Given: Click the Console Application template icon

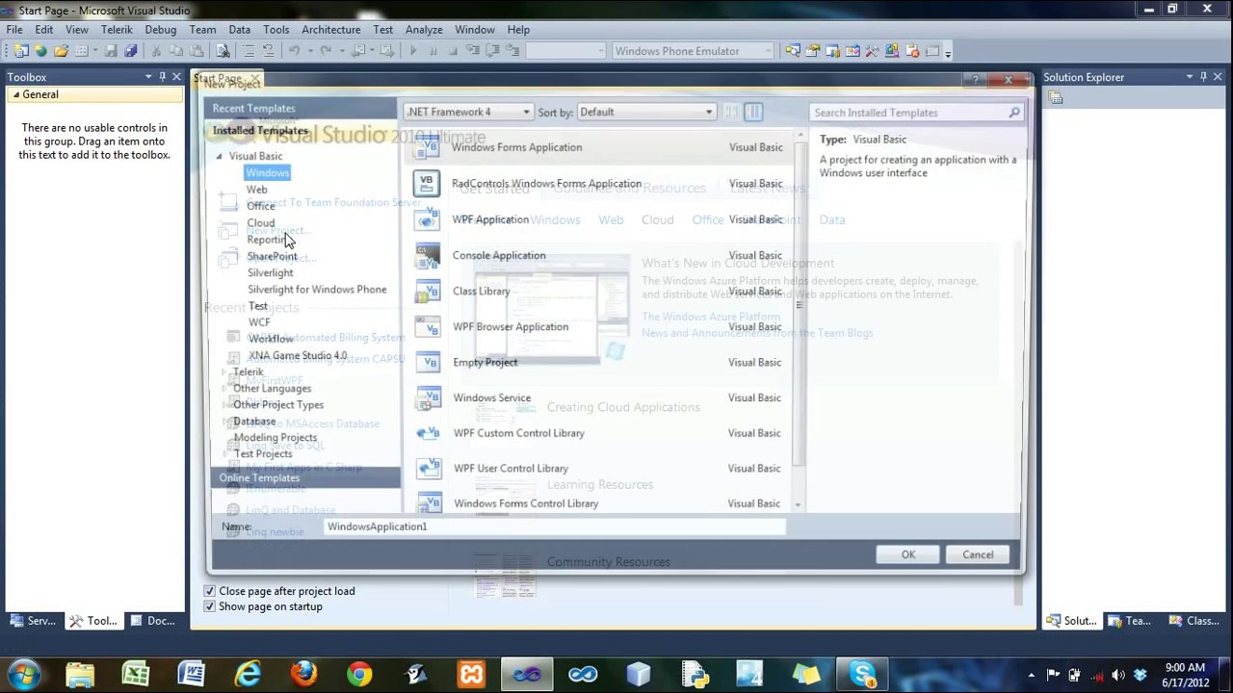Looking at the screenshot, I should 427,255.
